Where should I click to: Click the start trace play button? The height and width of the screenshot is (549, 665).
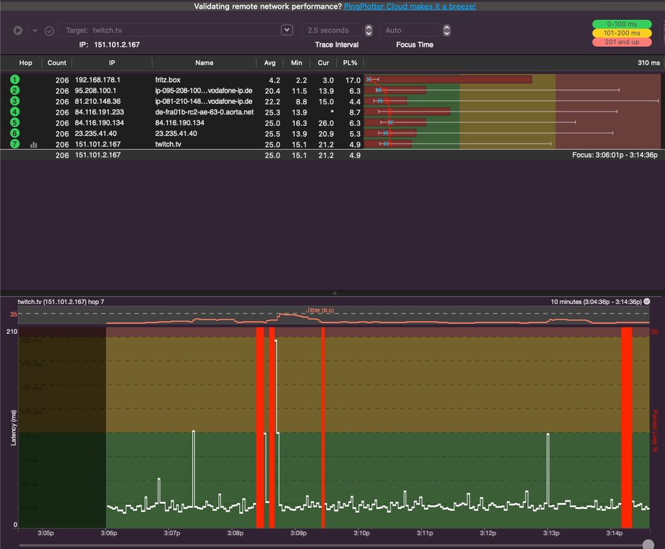(x=18, y=31)
